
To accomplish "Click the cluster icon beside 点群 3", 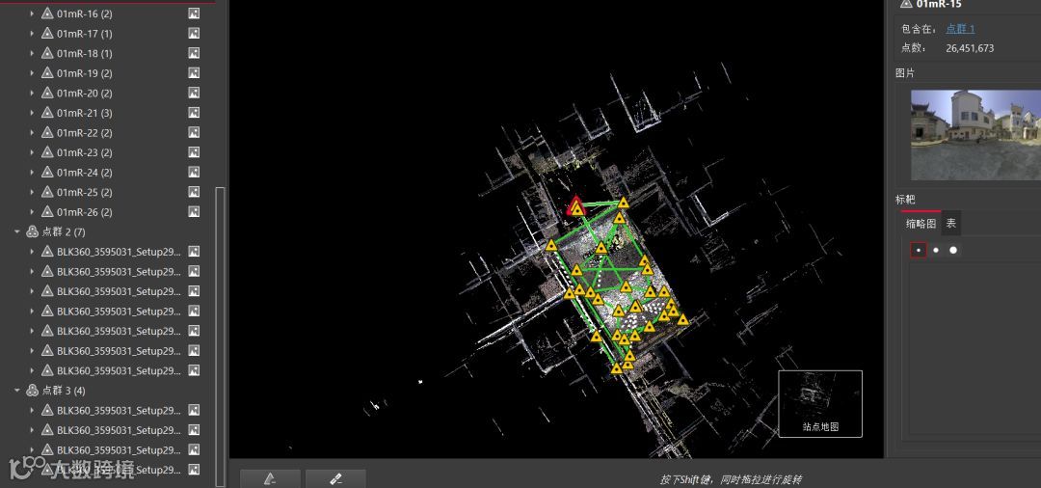I will tap(32, 391).
